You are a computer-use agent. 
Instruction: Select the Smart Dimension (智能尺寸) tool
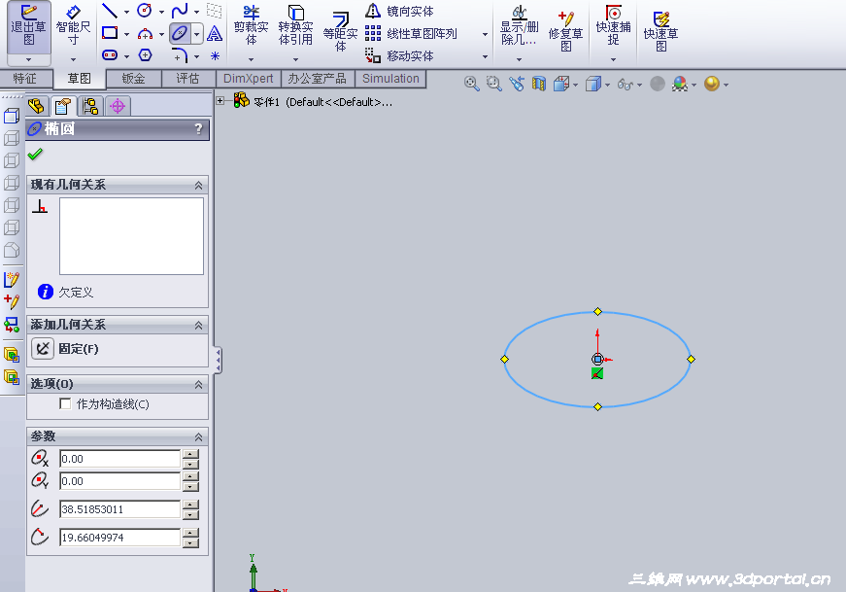click(73, 26)
